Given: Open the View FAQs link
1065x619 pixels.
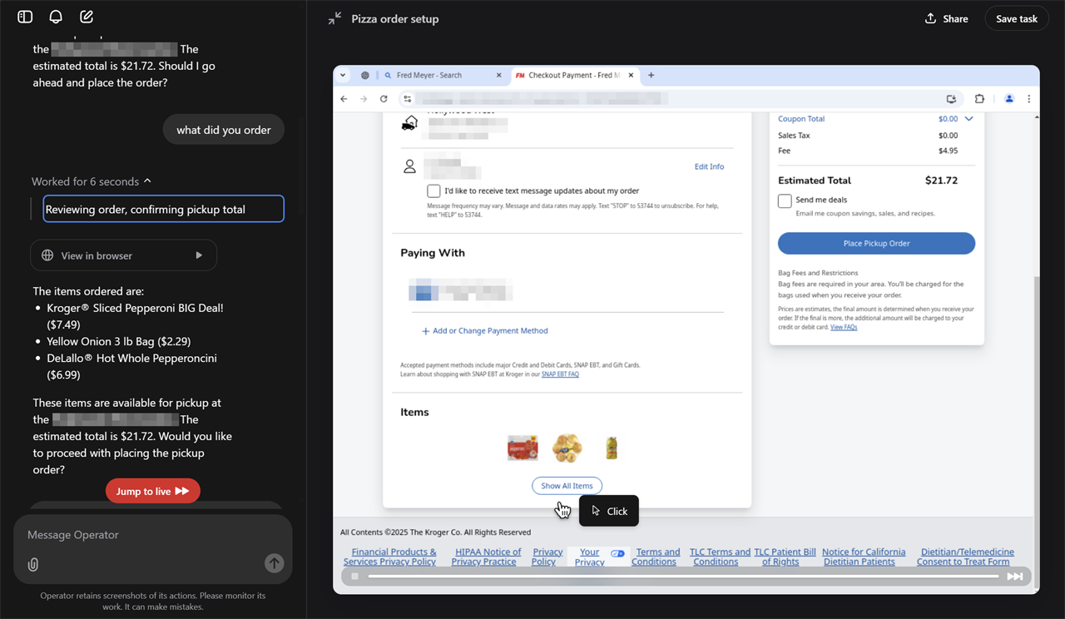Looking at the screenshot, I should [x=844, y=327].
